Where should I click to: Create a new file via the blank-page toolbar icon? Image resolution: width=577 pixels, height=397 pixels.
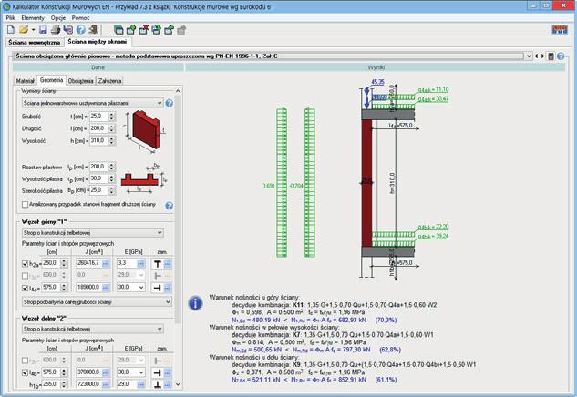pyautogui.click(x=11, y=30)
